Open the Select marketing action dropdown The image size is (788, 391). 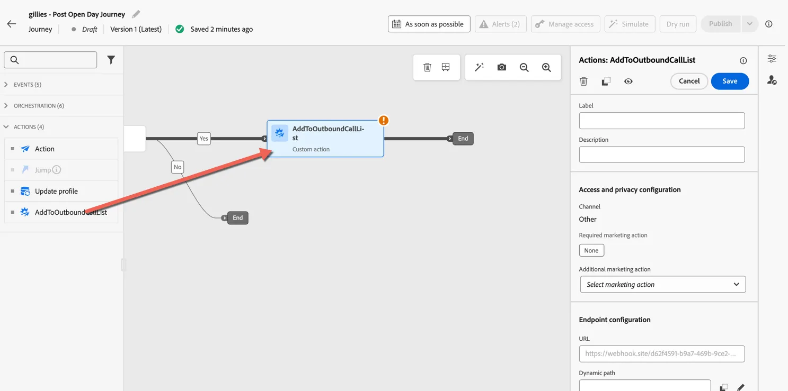662,284
